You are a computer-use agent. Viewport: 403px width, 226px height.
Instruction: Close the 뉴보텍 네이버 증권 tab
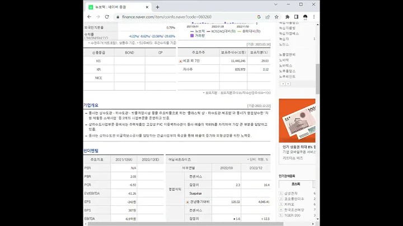(147, 7)
